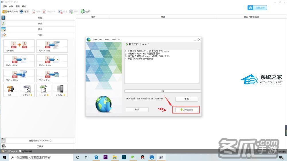Choose the PDF -> Doc converter
This screenshot has width=287, height=161.
19,61
